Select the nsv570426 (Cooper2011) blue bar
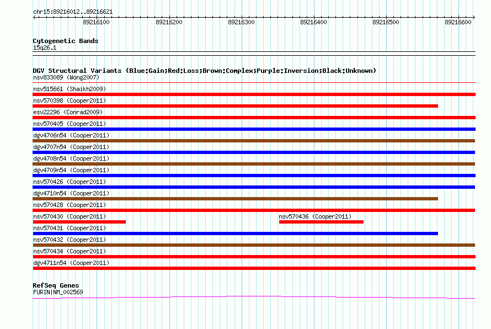This screenshot has height=329, width=491. [254, 187]
